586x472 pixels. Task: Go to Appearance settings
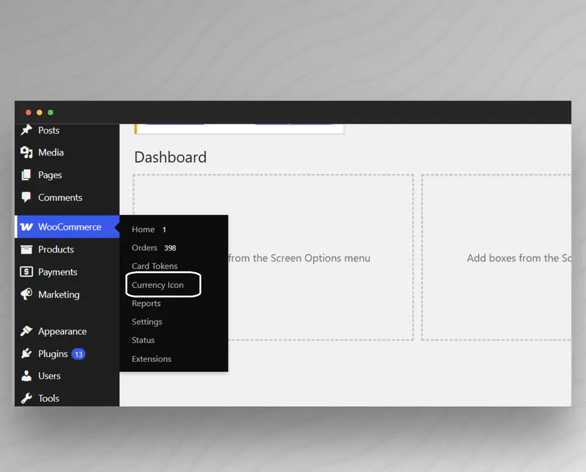coord(62,331)
